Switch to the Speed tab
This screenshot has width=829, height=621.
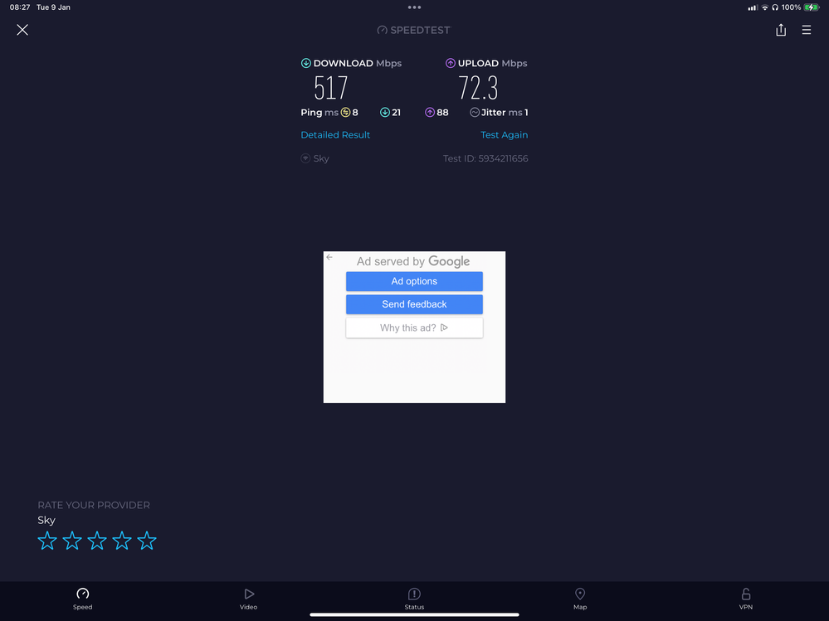pos(82,599)
